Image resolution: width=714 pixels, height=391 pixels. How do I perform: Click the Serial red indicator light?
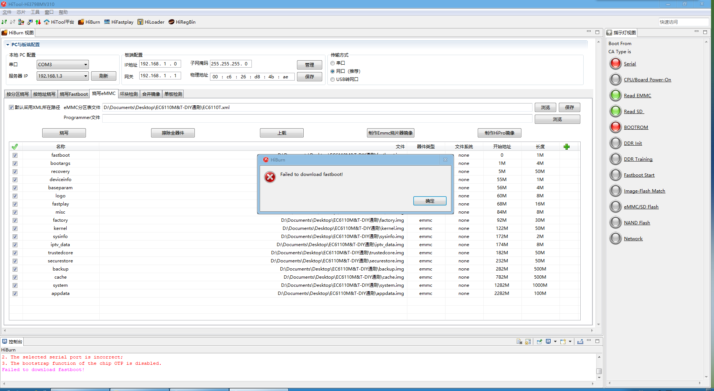(x=615, y=64)
